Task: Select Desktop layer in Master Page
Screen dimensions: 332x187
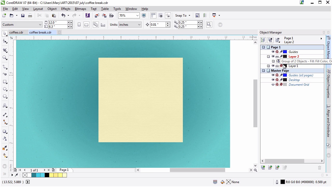Action: [x=294, y=80]
